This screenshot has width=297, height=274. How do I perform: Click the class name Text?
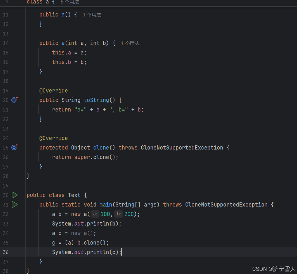point(74,195)
